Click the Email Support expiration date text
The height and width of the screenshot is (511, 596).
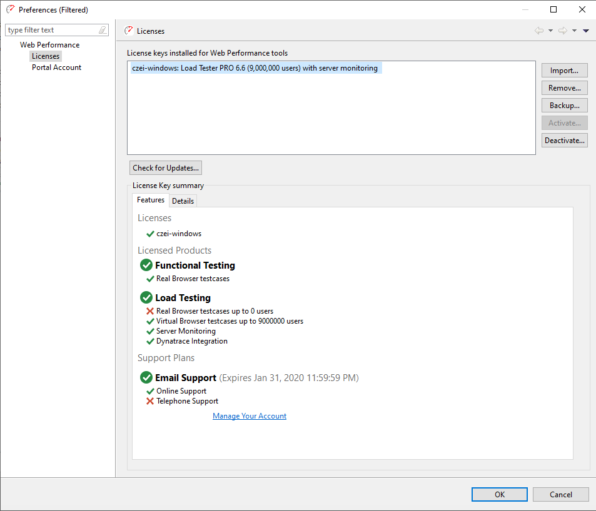(x=289, y=378)
